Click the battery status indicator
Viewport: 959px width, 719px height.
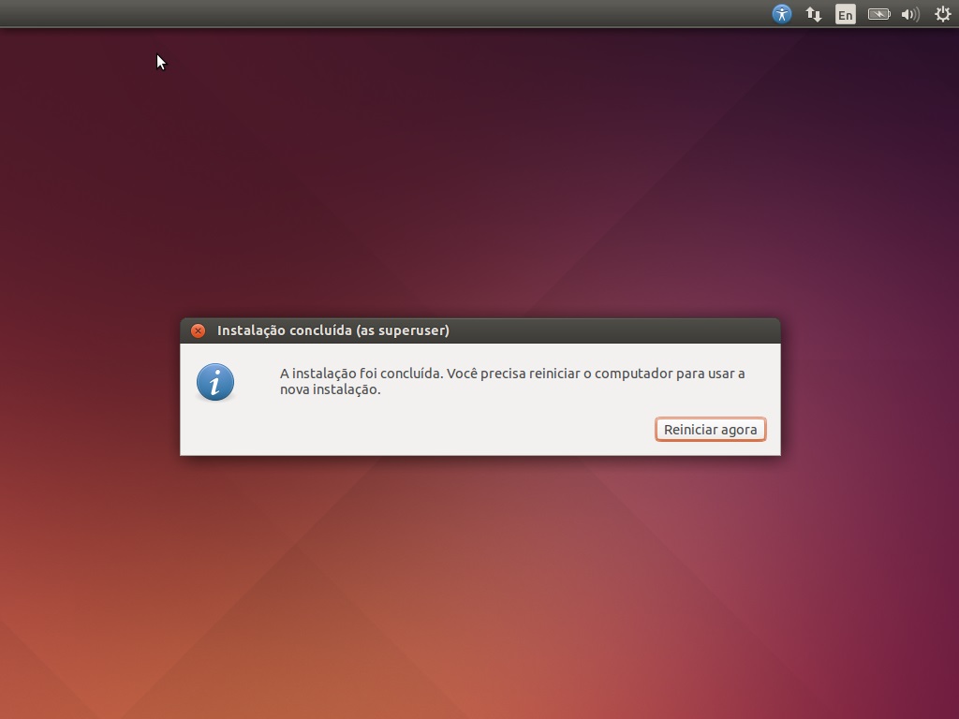click(x=878, y=14)
